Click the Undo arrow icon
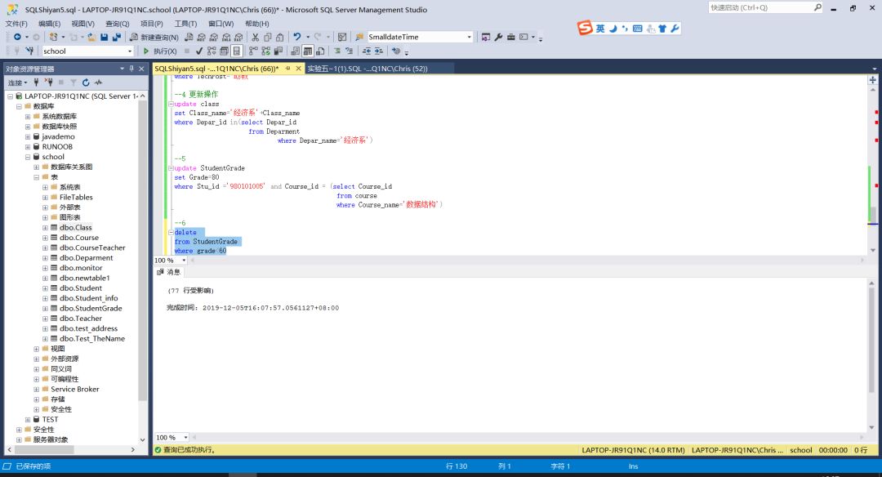 [x=297, y=38]
